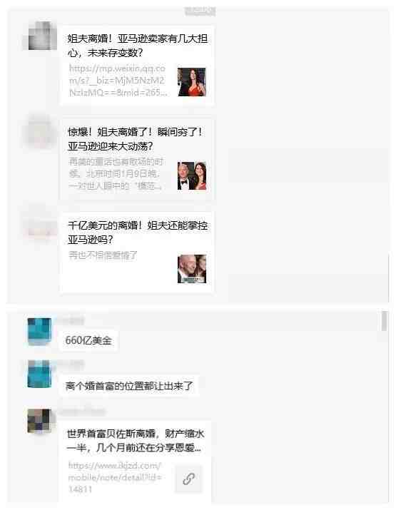Open the chain-link icon in the bottom card

tap(188, 479)
